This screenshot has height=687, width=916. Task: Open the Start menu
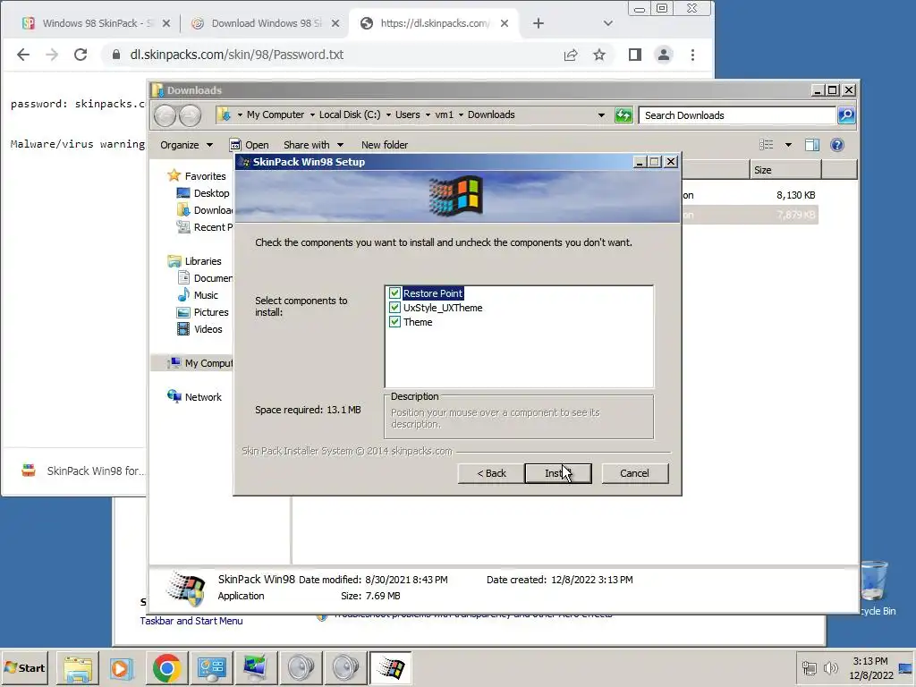(x=25, y=667)
